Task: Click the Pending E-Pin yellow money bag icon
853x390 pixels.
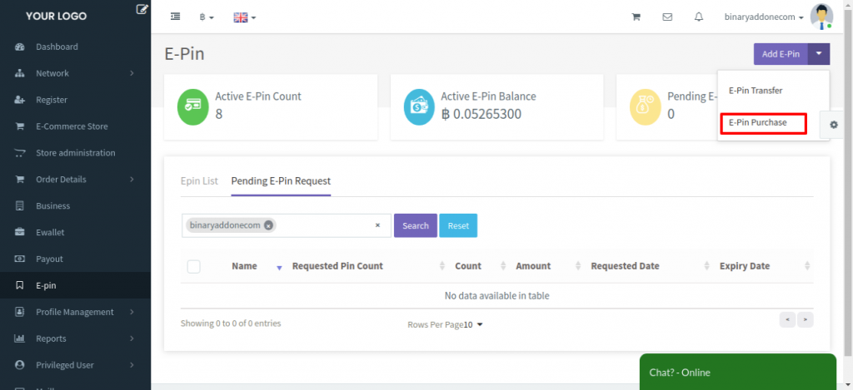Action: [x=646, y=106]
